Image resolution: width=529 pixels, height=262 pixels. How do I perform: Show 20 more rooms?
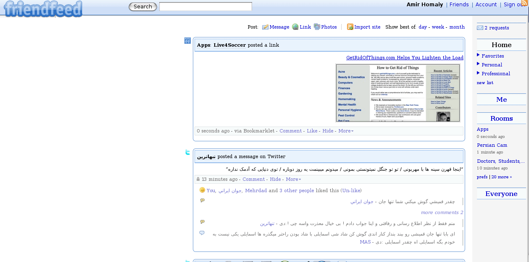point(501,177)
